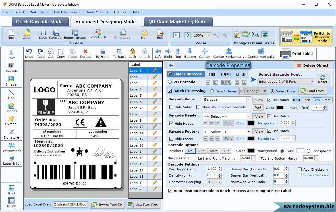The height and width of the screenshot is (212, 336).
Task: Select the Image tool in sidebar
Action: pos(11,81)
